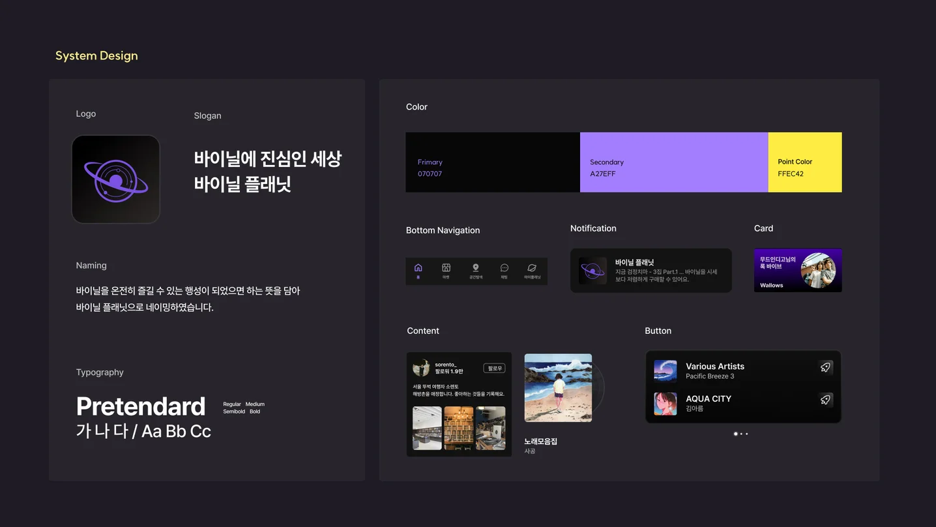Click the Various Artists title
Image resolution: width=936 pixels, height=527 pixels.
tap(715, 367)
